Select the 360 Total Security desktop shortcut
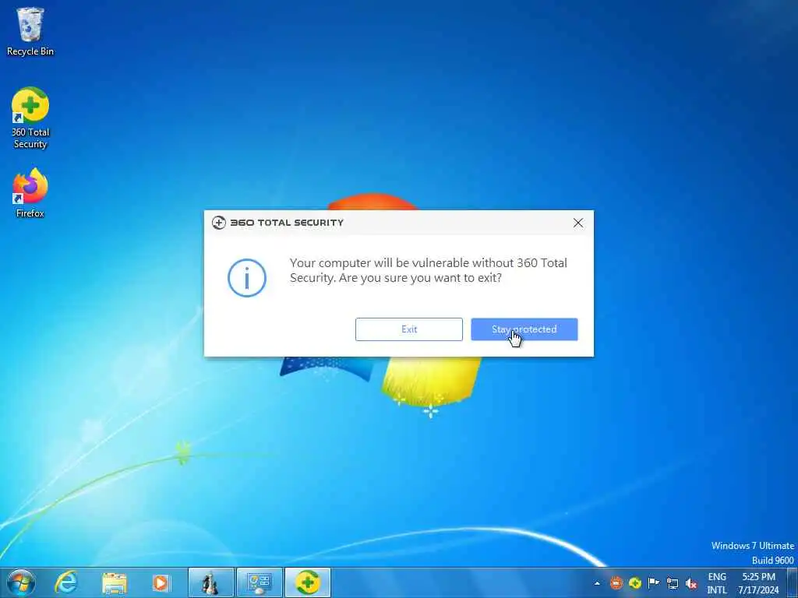Viewport: 798px width, 598px height. (30, 118)
